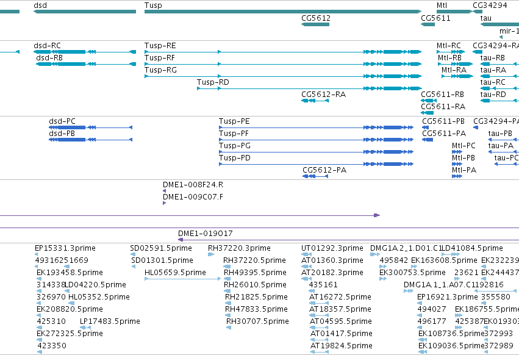Click EST RH49395.5prime
This screenshot has height=355, width=519.
coord(255,273)
